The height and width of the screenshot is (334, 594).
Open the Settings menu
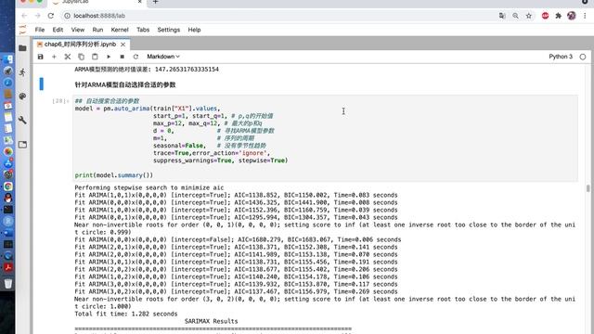(x=169, y=30)
